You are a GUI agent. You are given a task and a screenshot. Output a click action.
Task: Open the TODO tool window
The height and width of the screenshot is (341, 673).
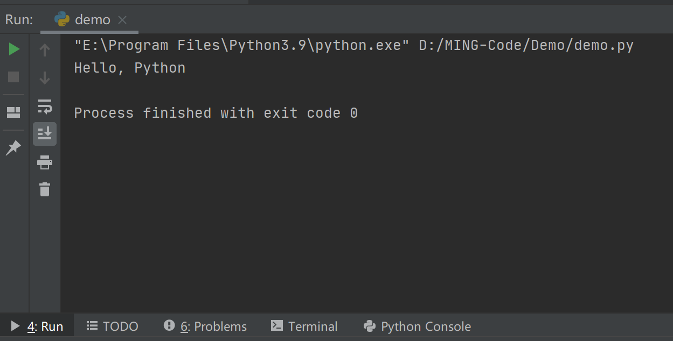pos(113,326)
